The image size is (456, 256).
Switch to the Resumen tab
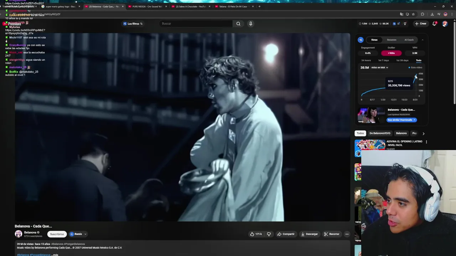click(392, 40)
